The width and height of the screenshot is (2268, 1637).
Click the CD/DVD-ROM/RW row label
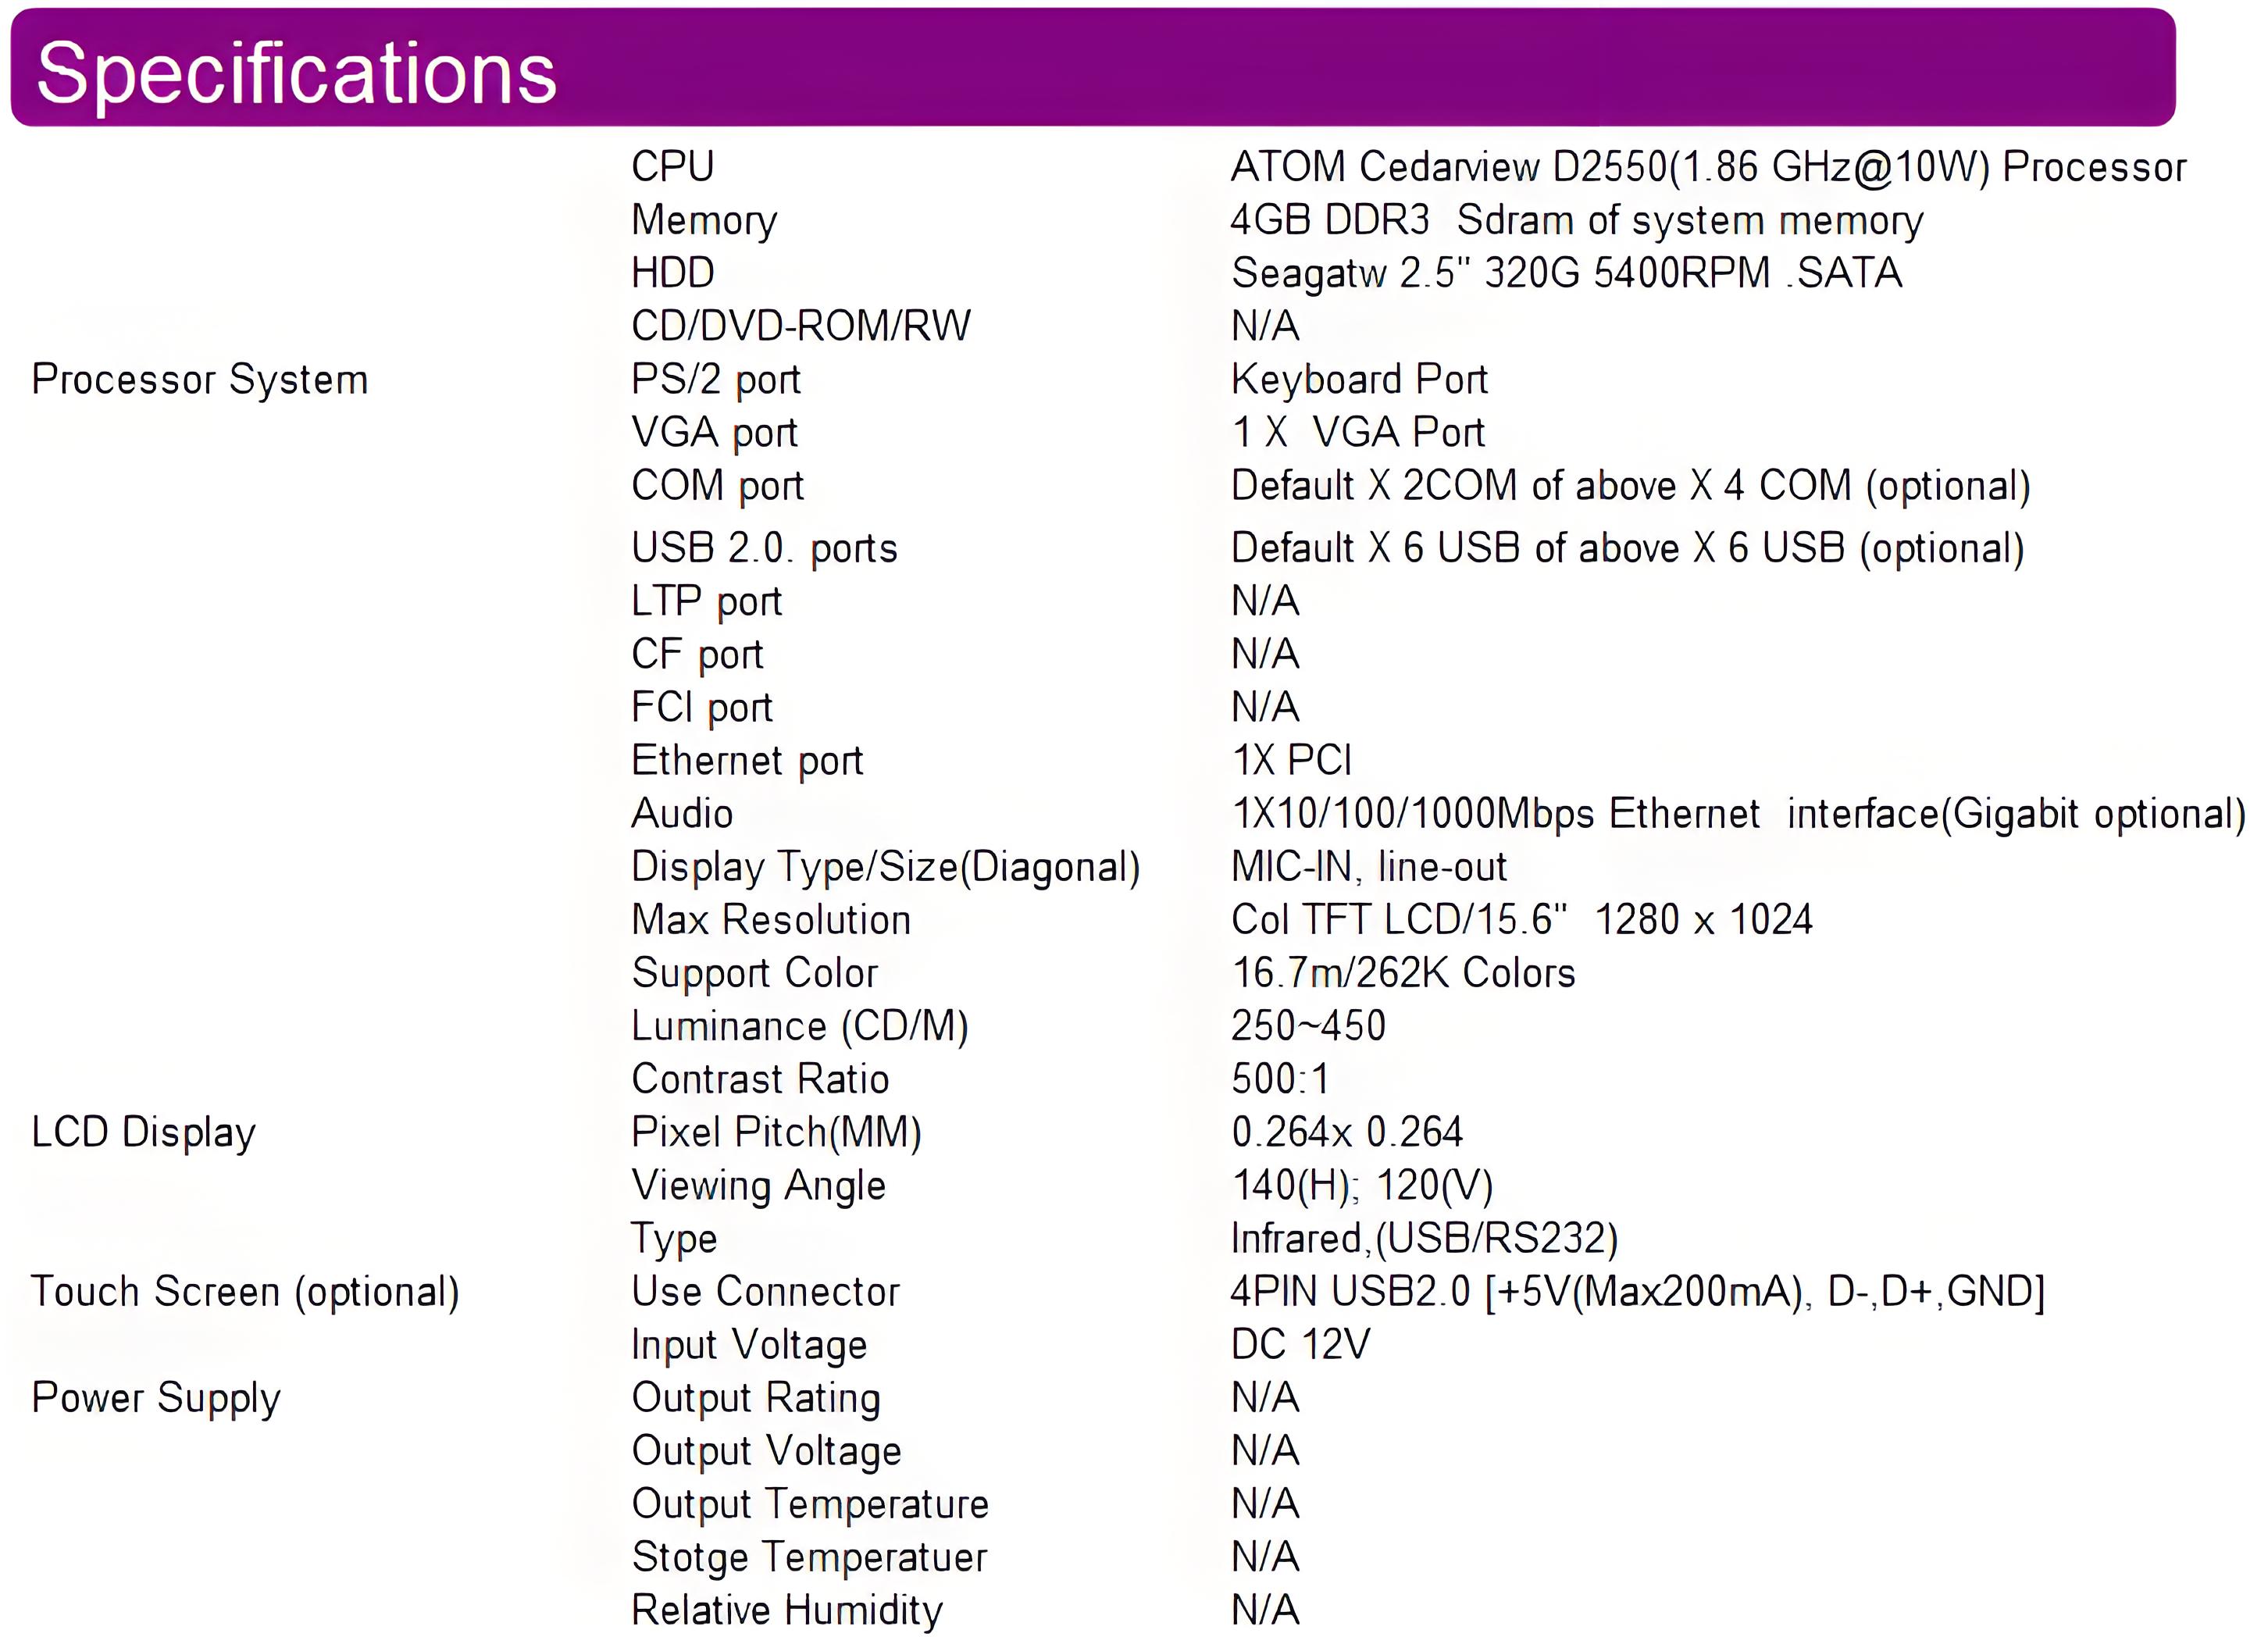pos(800,326)
